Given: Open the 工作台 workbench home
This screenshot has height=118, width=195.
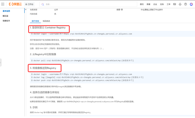Looking at the screenshot, I should [29, 4].
